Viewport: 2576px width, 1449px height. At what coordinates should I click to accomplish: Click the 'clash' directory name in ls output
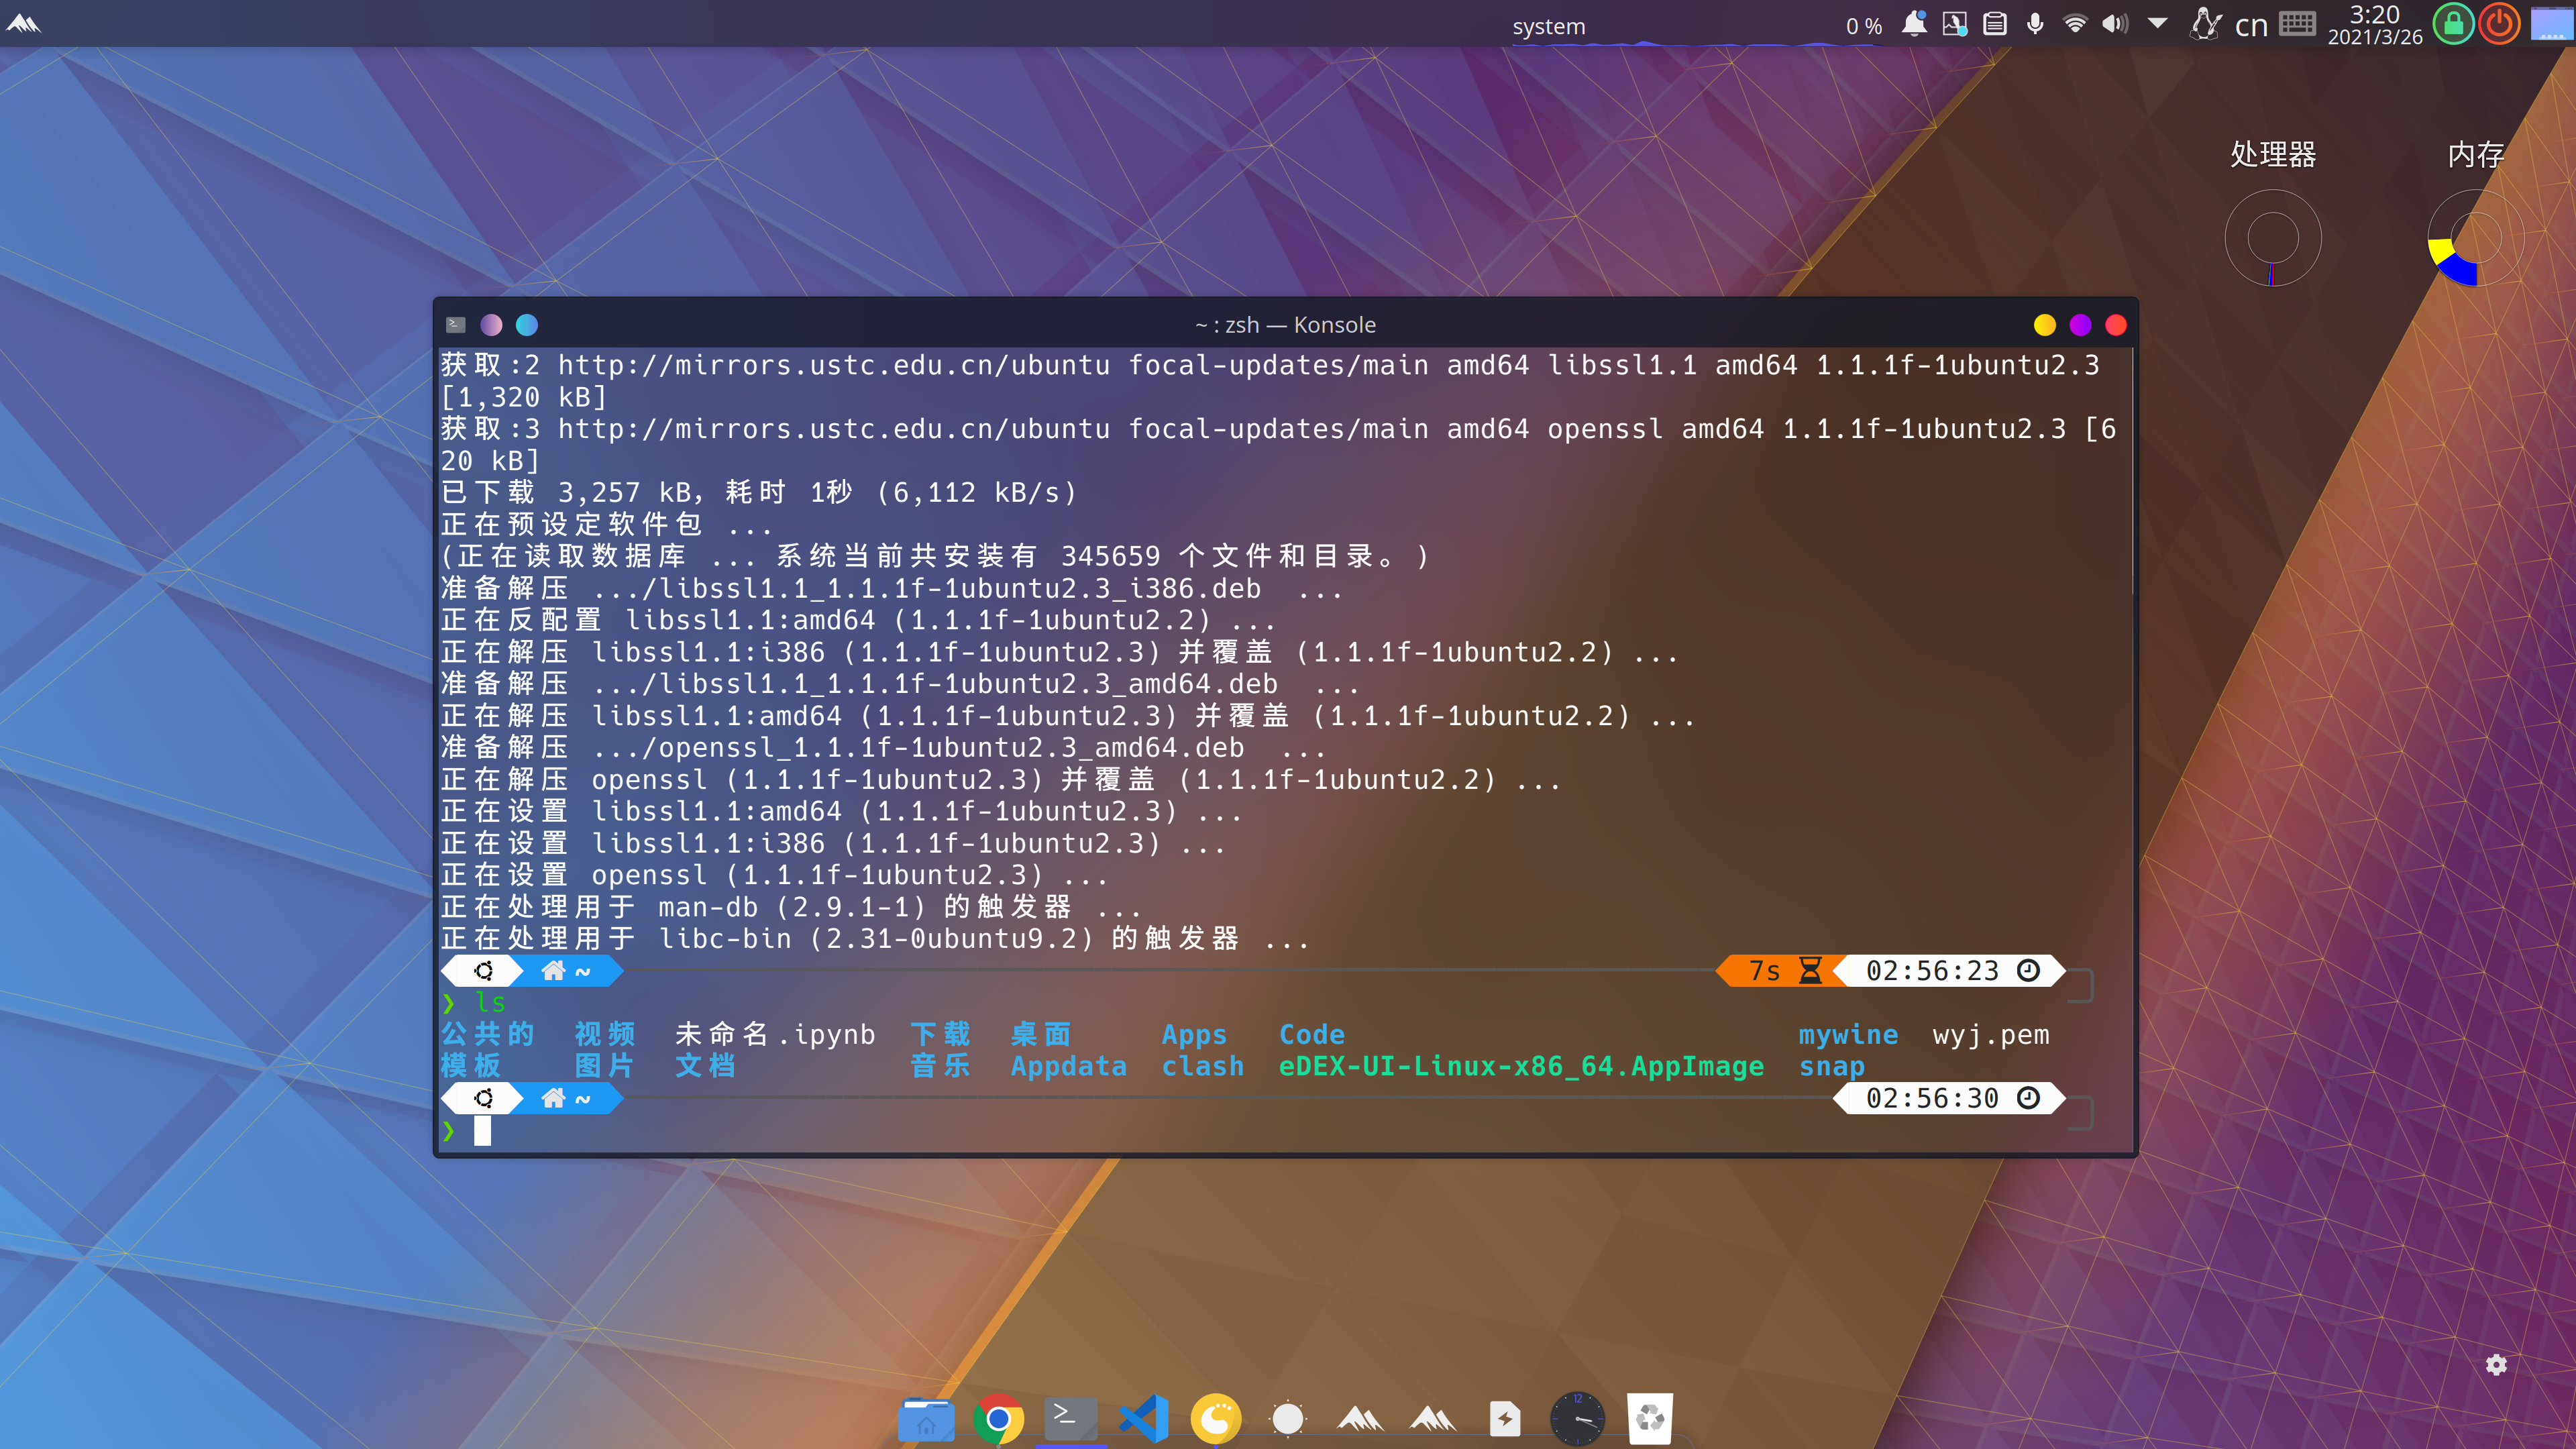coord(1203,1066)
